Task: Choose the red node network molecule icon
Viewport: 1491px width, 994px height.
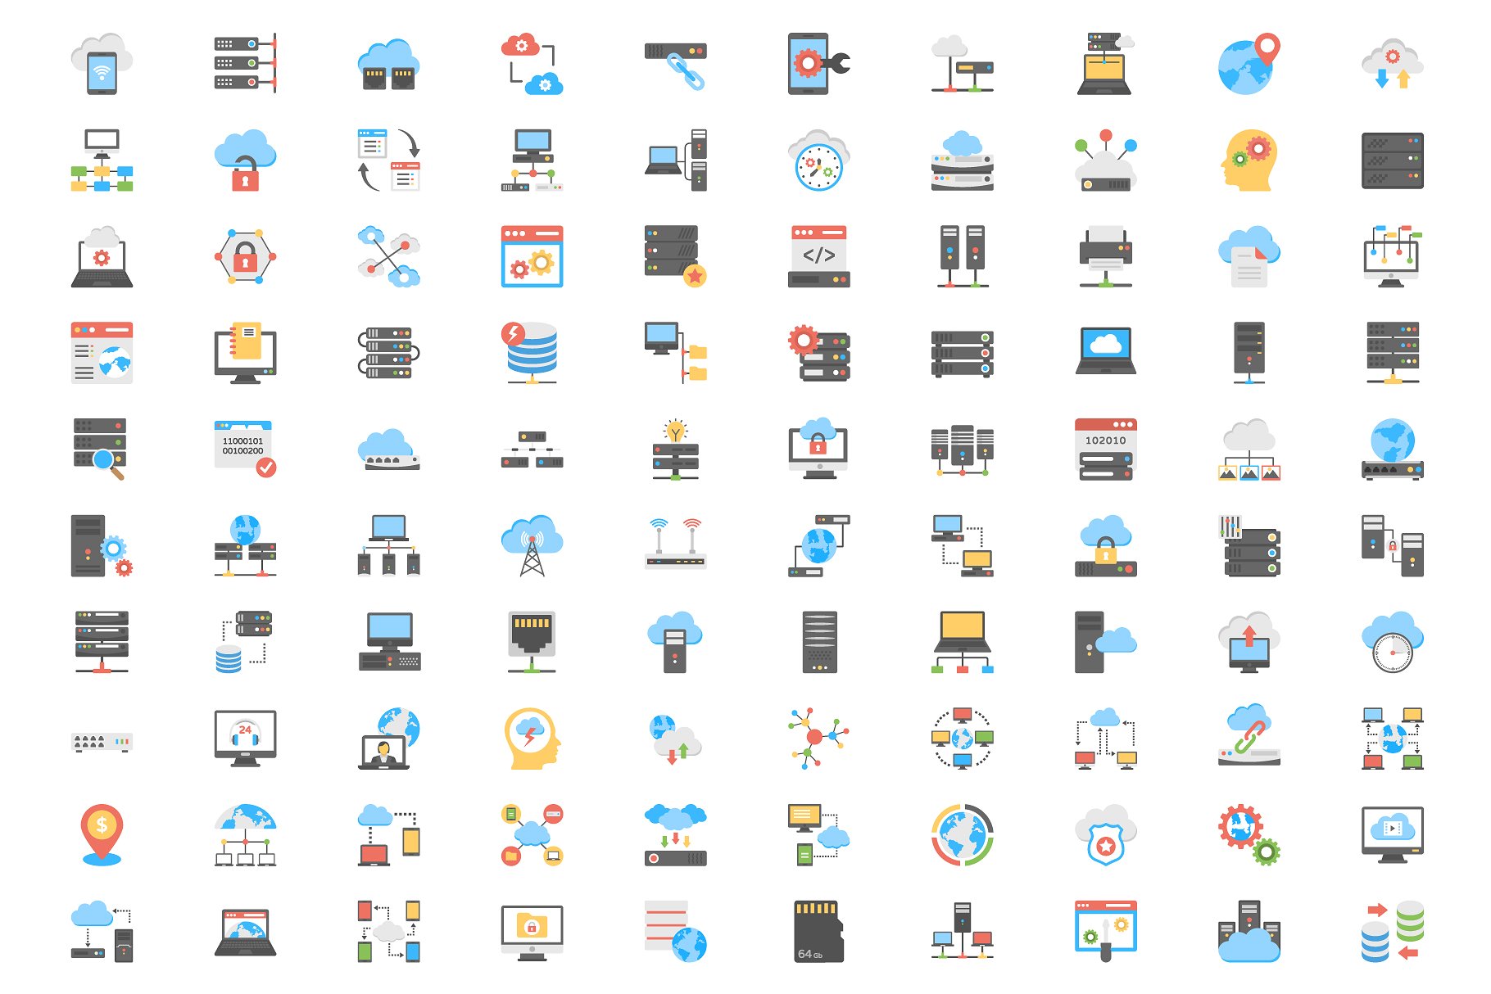Action: coord(818,738)
